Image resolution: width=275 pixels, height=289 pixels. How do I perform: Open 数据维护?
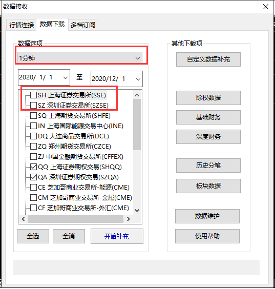207,216
